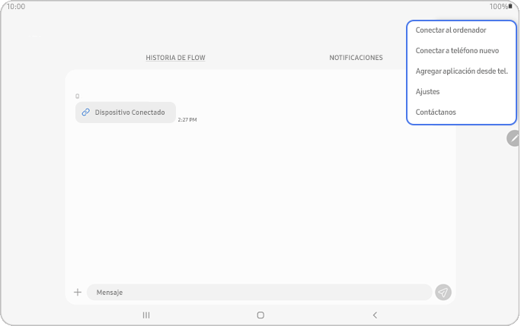Image resolution: width=521 pixels, height=326 pixels.
Task: Choose Conectar a teléfono nuevo
Action: pyautogui.click(x=457, y=51)
